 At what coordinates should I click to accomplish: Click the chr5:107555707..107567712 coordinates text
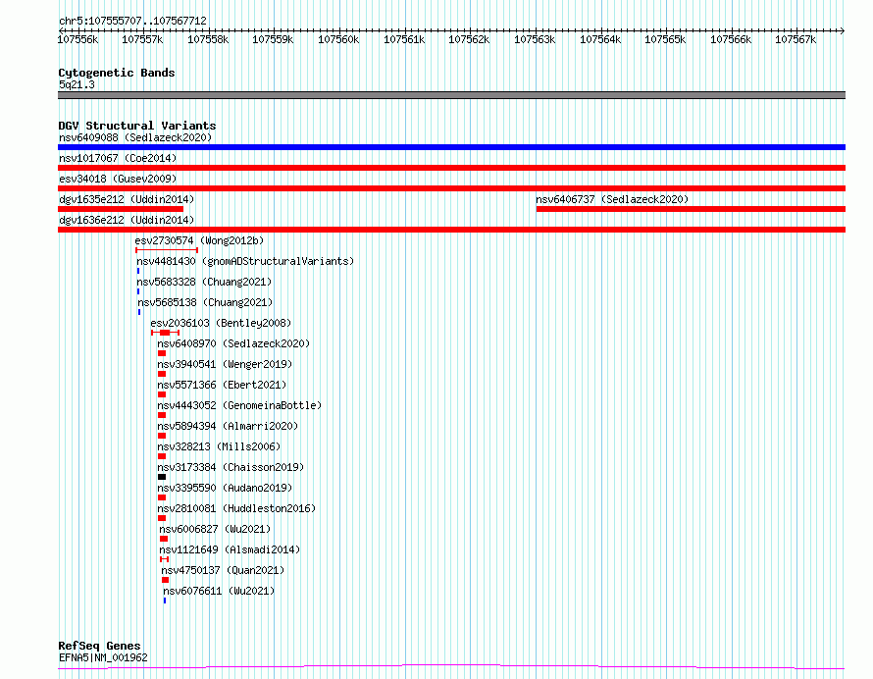tap(132, 21)
